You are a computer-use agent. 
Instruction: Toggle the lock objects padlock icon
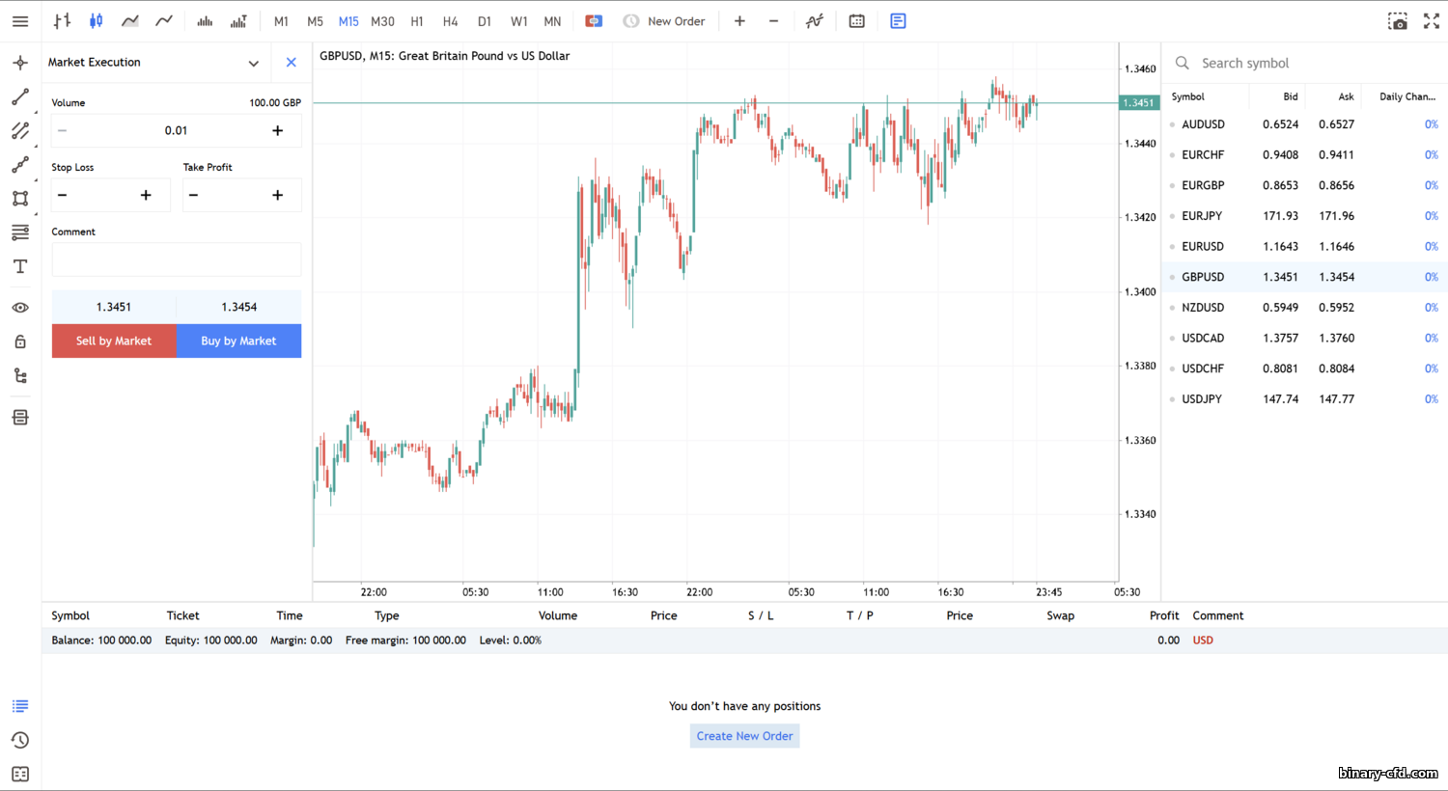tap(20, 341)
